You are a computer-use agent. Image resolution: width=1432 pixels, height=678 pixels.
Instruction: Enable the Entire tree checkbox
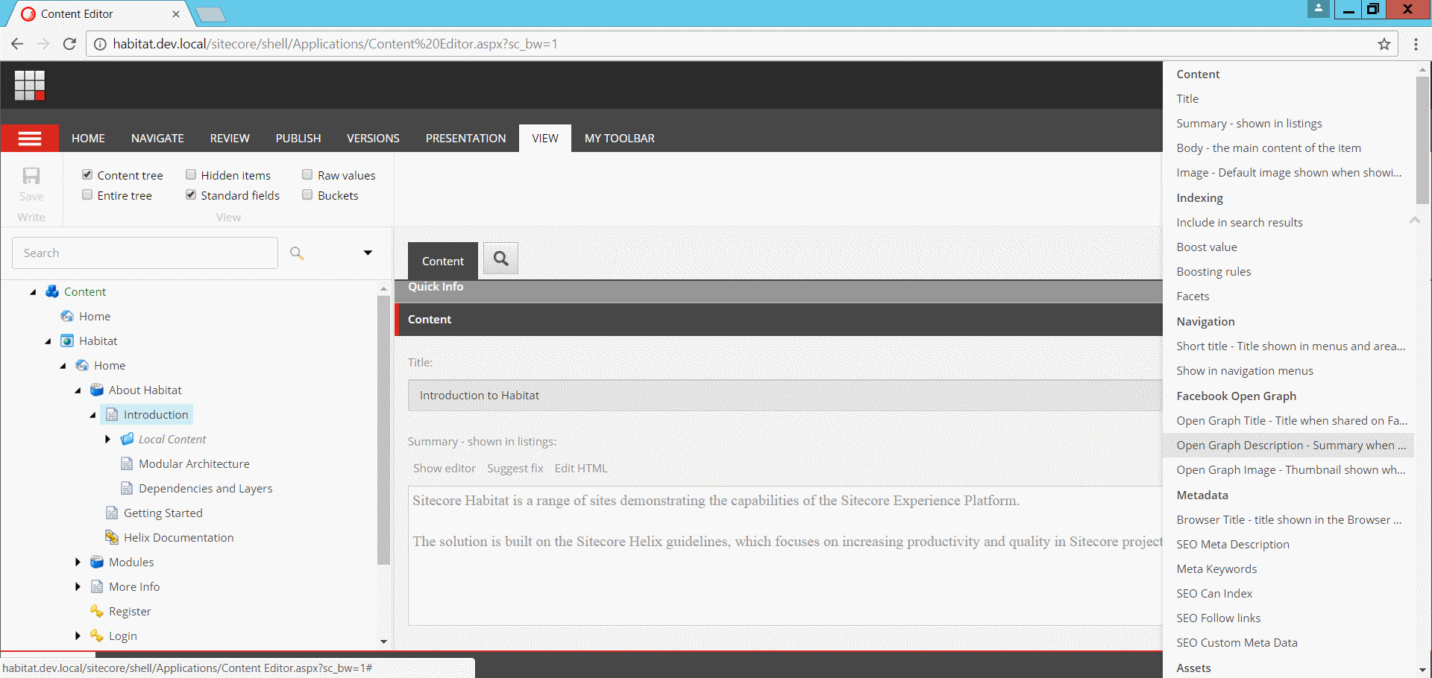[87, 194]
